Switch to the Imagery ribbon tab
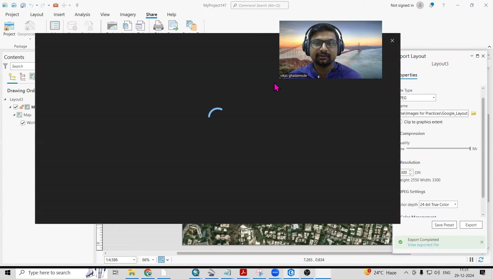 pos(128,15)
